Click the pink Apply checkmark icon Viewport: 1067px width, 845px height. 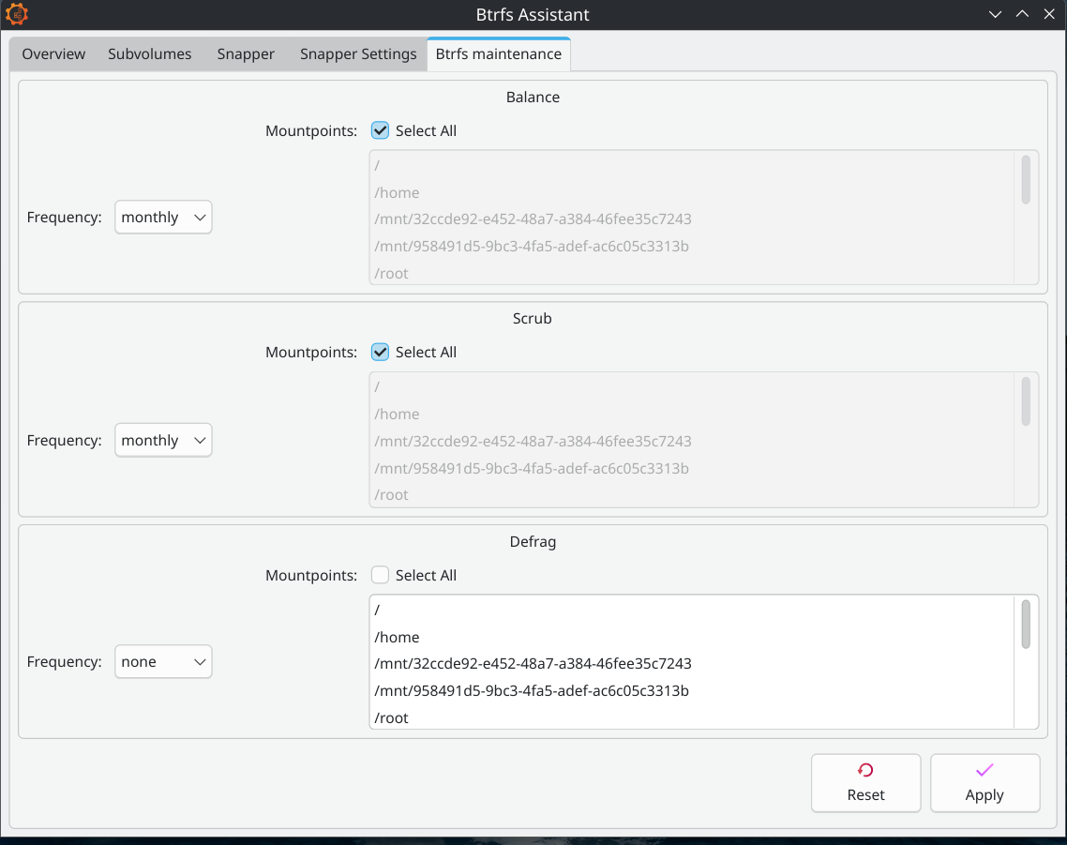tap(984, 770)
